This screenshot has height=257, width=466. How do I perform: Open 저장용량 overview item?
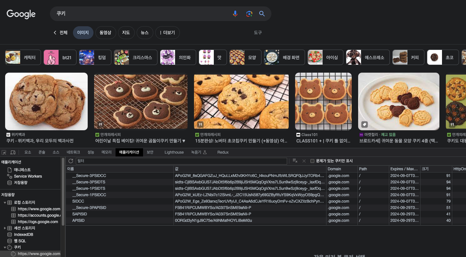[20, 183]
